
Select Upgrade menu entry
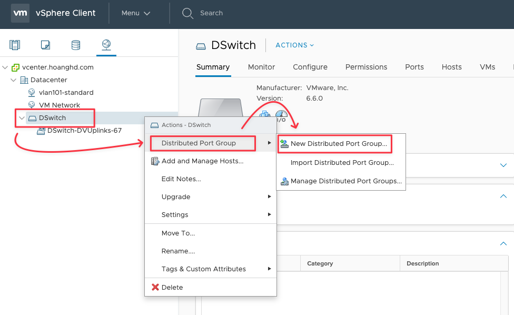coord(211,196)
